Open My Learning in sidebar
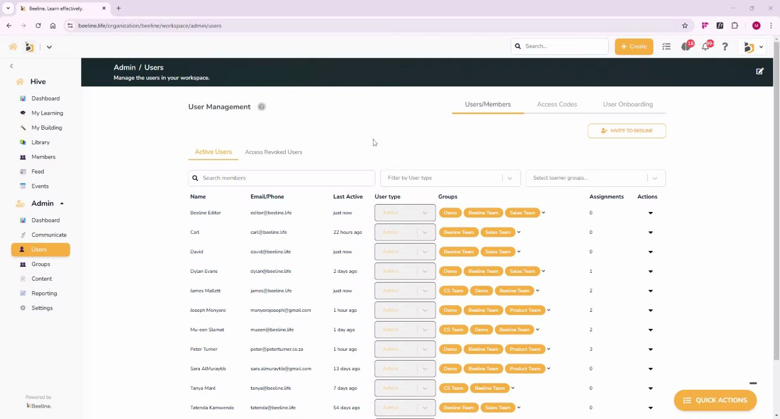The image size is (780, 419). [47, 113]
